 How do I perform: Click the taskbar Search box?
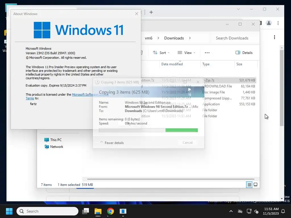tap(47, 211)
